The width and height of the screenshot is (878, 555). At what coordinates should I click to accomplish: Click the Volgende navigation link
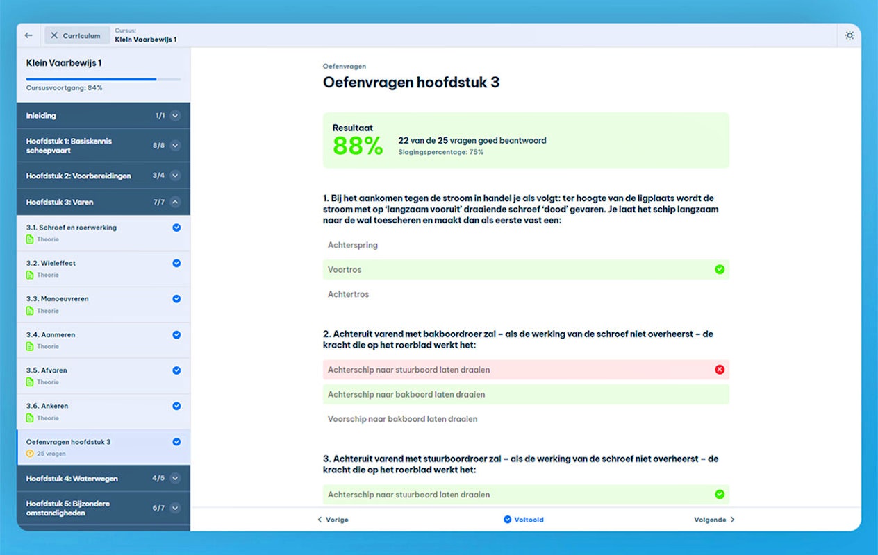(x=713, y=519)
